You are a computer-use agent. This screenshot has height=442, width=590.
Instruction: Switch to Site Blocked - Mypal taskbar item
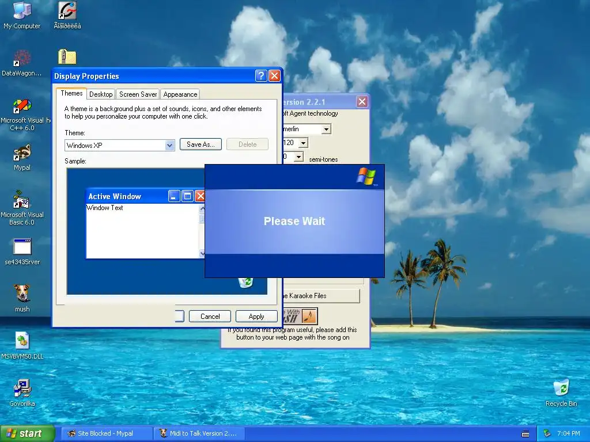pos(105,433)
